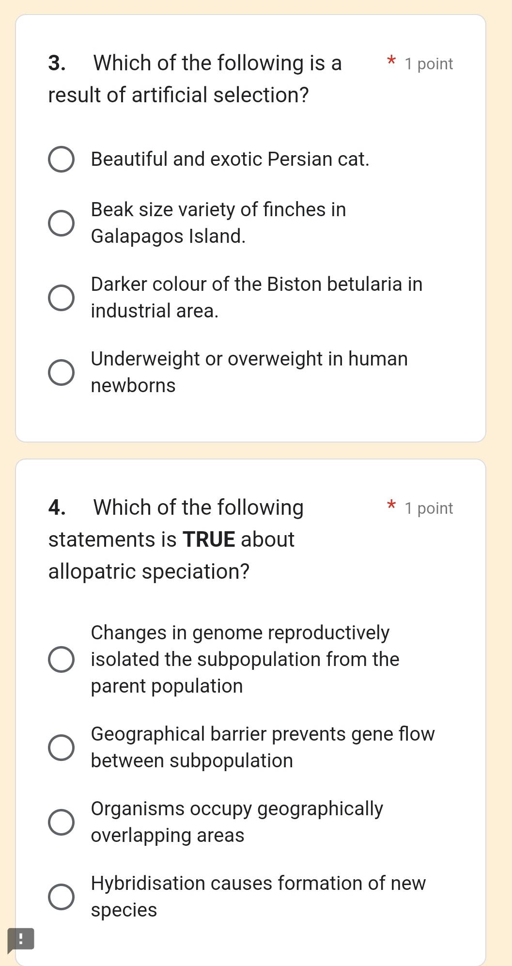The image size is (512, 966).
Task: Select "Organisms occupy geographically overlapping areas"
Action: 62,821
